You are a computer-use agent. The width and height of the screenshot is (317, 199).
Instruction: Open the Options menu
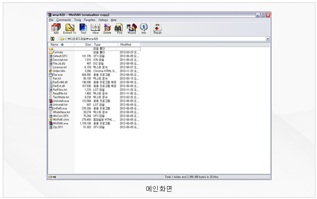103,20
